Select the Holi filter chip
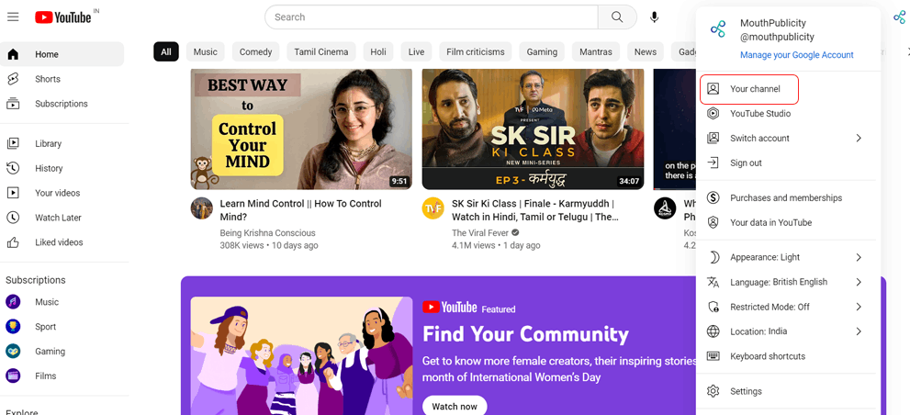 378,51
